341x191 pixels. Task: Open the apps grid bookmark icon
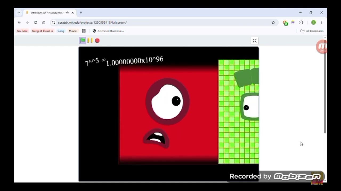[x=84, y=31]
